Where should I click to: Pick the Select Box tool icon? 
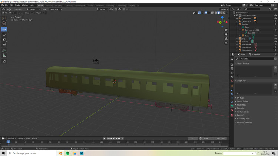pos(4,19)
